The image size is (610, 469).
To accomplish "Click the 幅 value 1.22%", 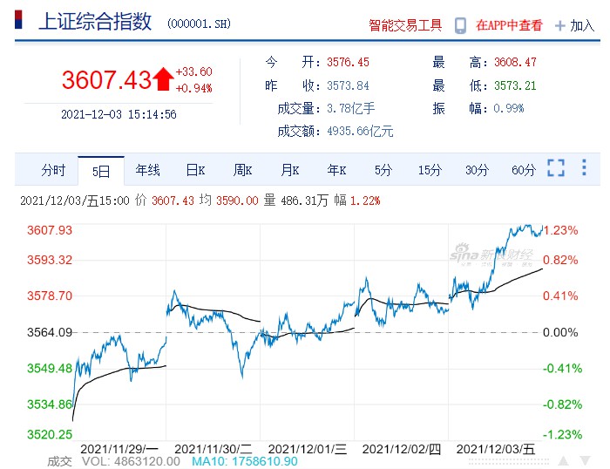I will (365, 201).
